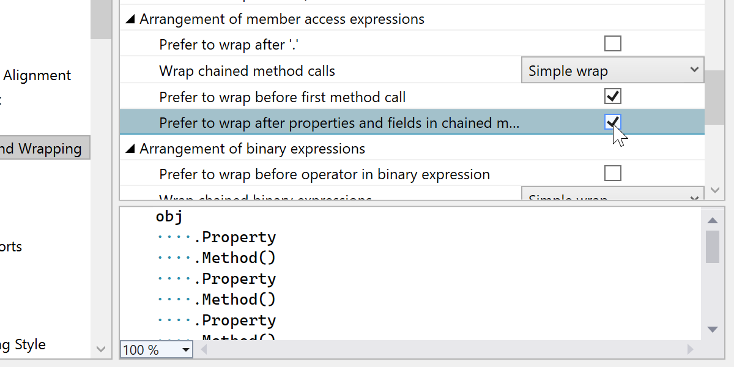Open 'Wrap chained method calls' dropdown
The height and width of the screenshot is (367, 734).
click(x=612, y=70)
